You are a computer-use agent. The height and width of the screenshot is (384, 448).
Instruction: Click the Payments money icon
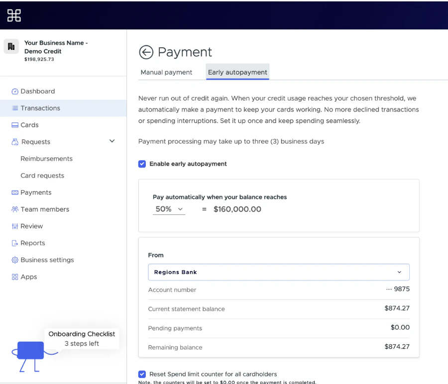(x=15, y=192)
